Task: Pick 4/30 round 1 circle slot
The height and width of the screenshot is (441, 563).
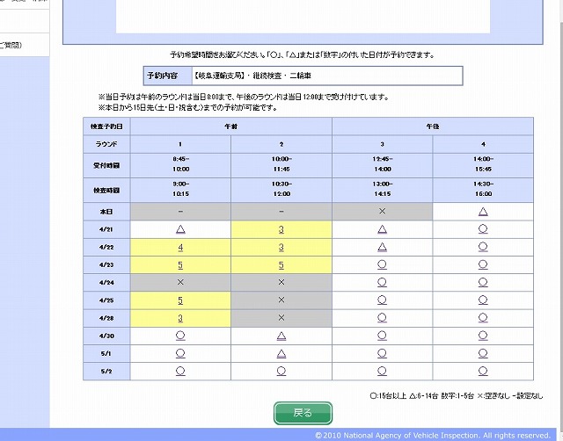Action: point(180,336)
